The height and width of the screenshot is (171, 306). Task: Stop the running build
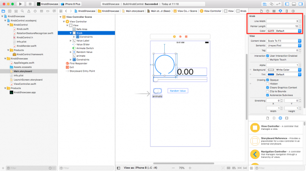tap(30, 4)
